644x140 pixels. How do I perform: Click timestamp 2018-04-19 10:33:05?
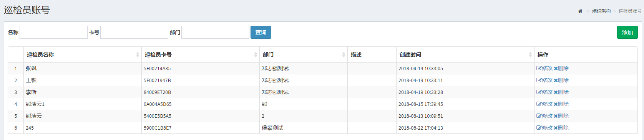tap(420, 68)
